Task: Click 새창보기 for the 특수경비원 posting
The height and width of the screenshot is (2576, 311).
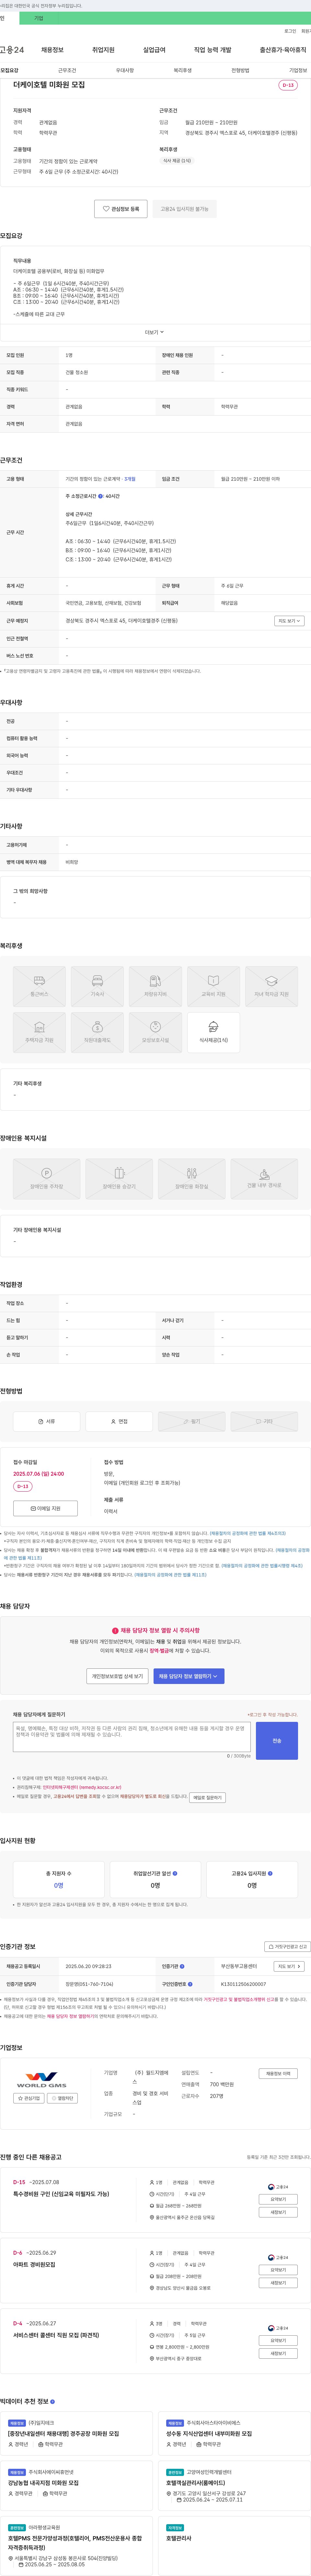Action: point(278,2212)
